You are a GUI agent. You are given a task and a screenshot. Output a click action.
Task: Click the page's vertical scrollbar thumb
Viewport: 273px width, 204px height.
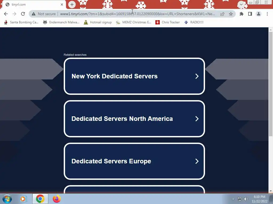click(271, 84)
